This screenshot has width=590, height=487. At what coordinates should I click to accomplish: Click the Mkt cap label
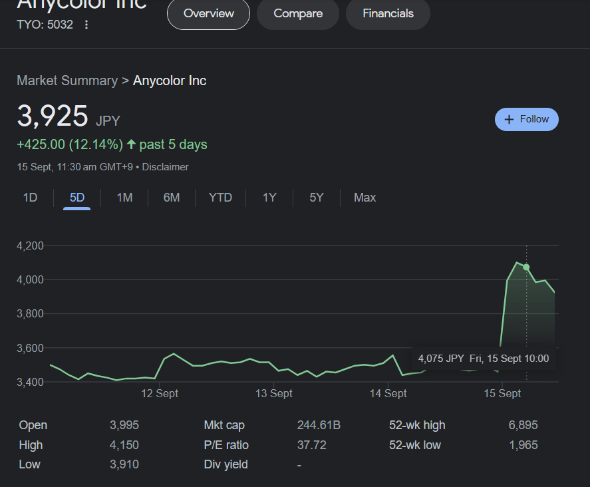tap(224, 425)
